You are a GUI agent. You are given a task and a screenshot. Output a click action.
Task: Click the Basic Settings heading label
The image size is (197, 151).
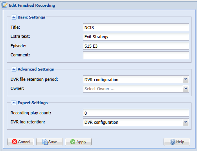coord(31,17)
